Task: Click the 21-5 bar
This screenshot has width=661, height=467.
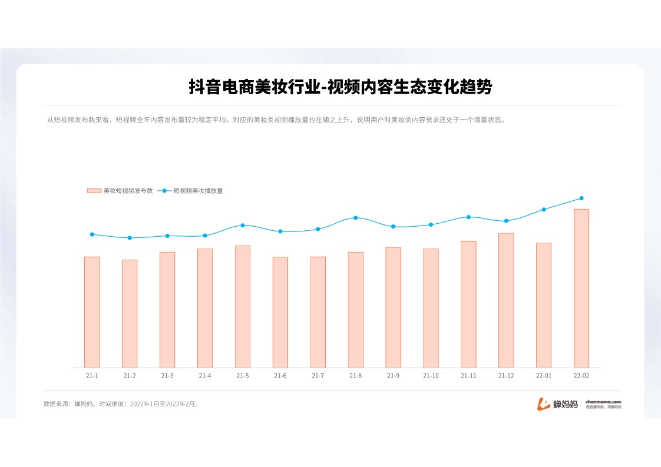Action: [x=243, y=306]
